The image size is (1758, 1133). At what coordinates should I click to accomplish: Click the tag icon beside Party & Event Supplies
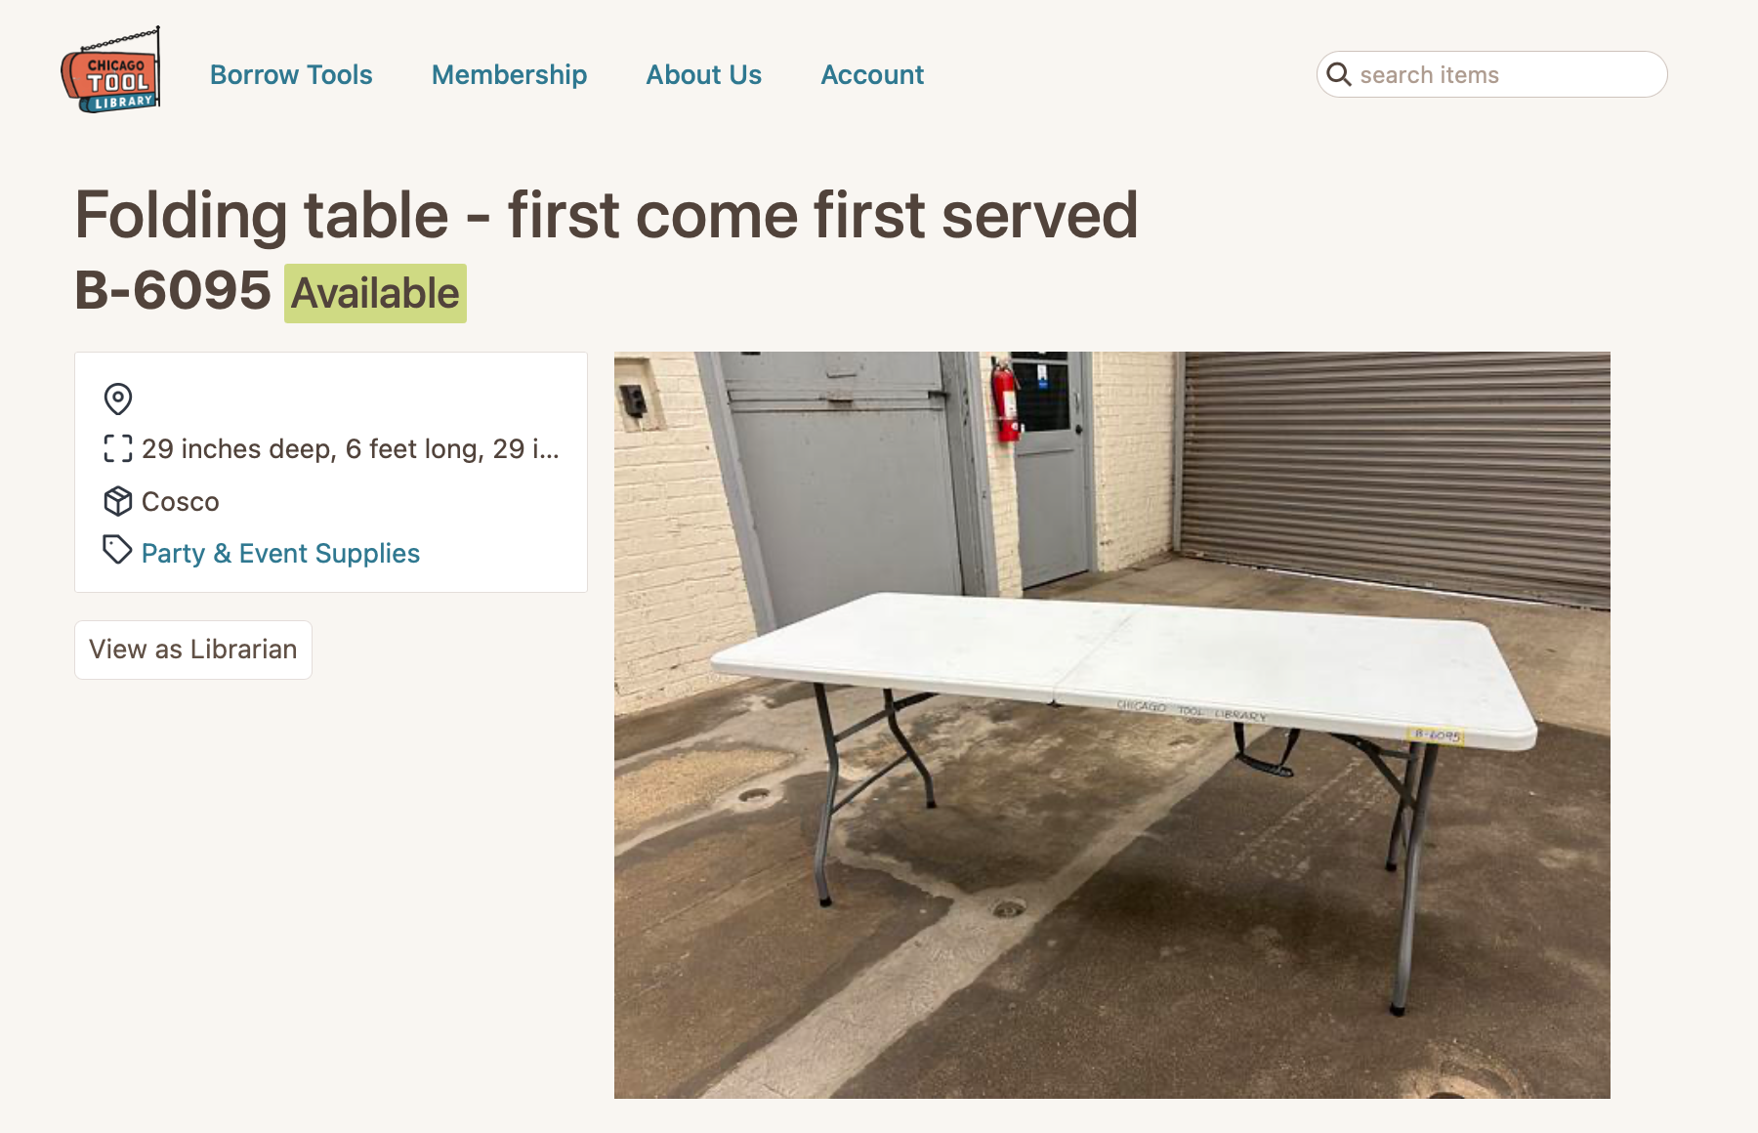pos(118,550)
